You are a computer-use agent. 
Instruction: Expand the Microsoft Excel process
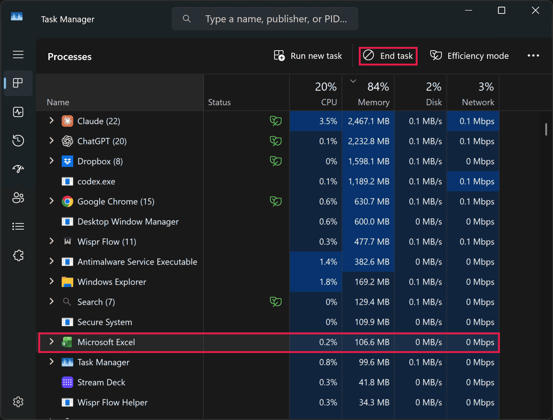[52, 342]
